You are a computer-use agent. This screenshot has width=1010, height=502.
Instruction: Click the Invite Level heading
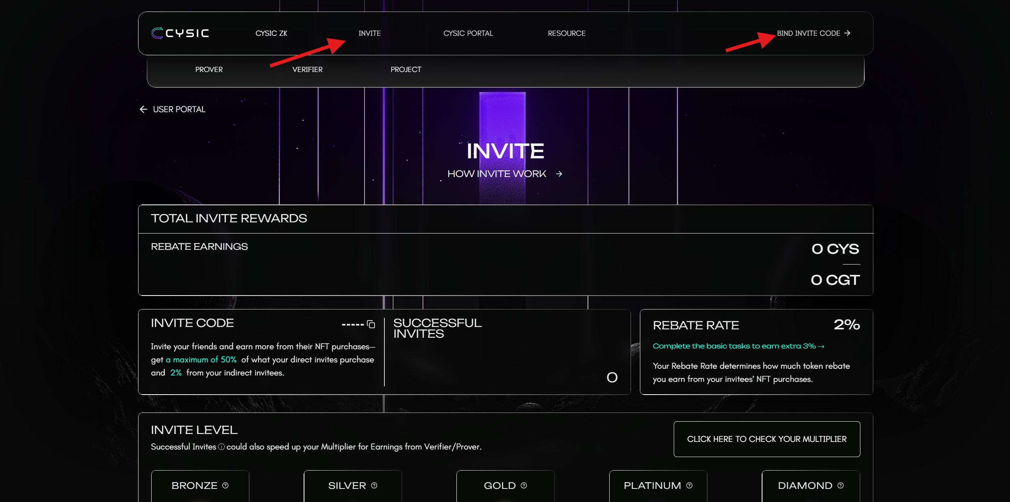click(194, 430)
